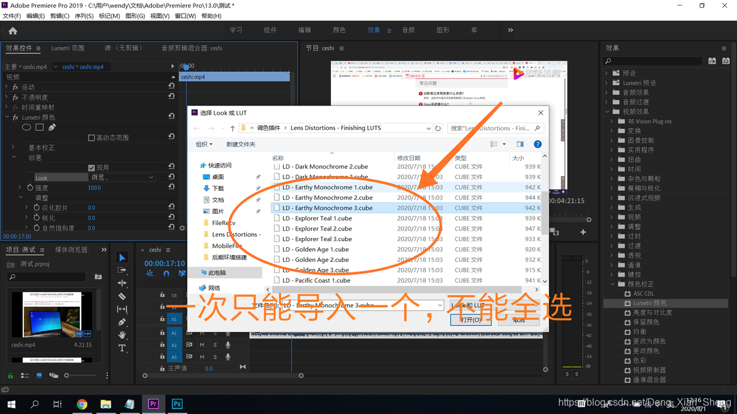The width and height of the screenshot is (737, 414).
Task: Select the Track Select Forward tool
Action: [x=122, y=270]
